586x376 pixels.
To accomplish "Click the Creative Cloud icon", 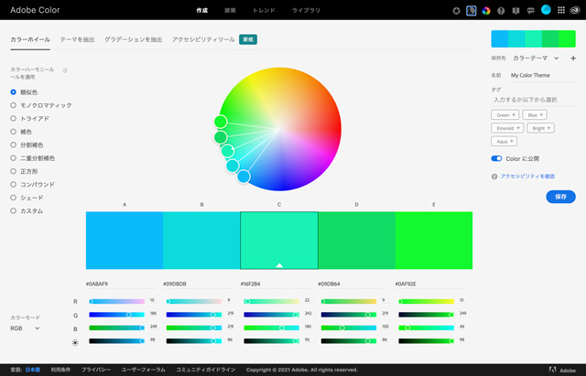I will (x=575, y=10).
